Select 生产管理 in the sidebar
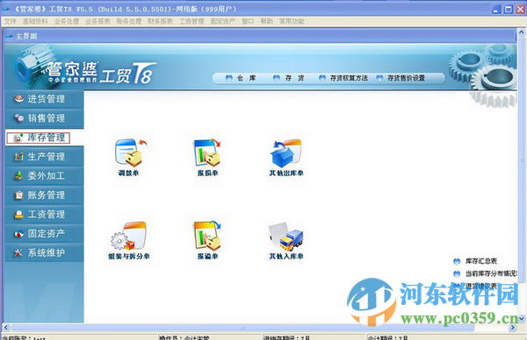 click(45, 157)
